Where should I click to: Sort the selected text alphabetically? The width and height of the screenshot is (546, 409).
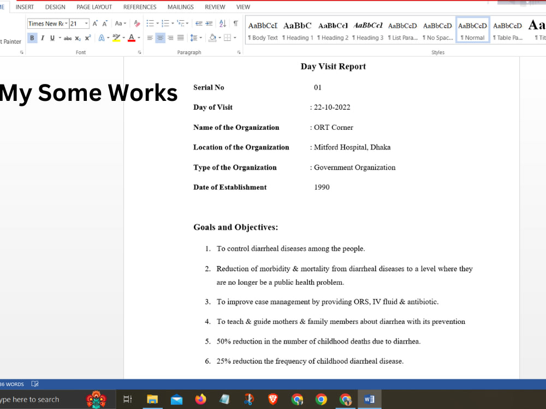click(223, 23)
